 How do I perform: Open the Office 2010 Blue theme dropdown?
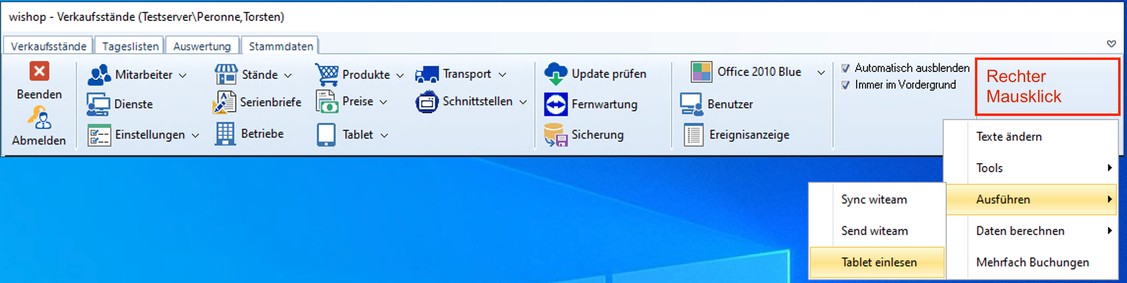[821, 73]
